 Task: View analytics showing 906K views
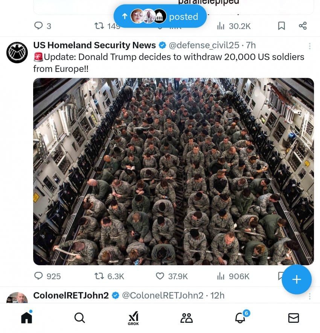click(233, 276)
